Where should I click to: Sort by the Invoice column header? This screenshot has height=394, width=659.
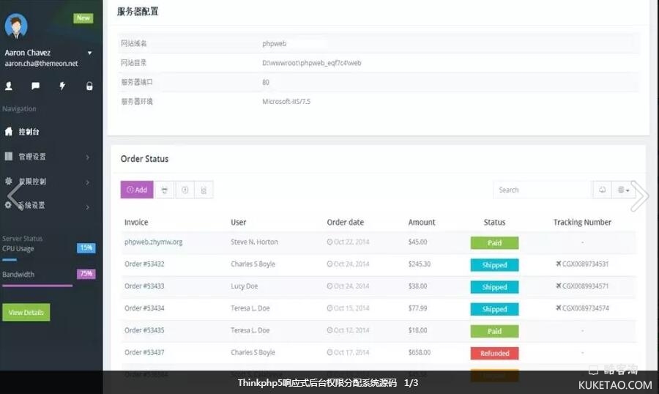click(x=136, y=222)
